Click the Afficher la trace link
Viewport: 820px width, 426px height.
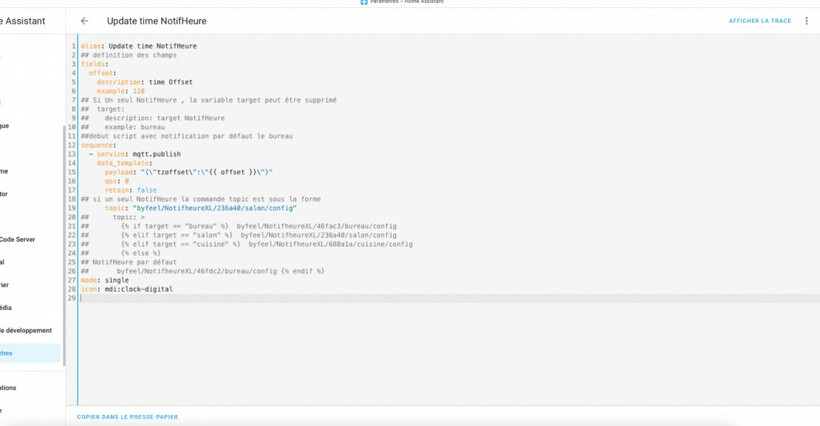759,21
